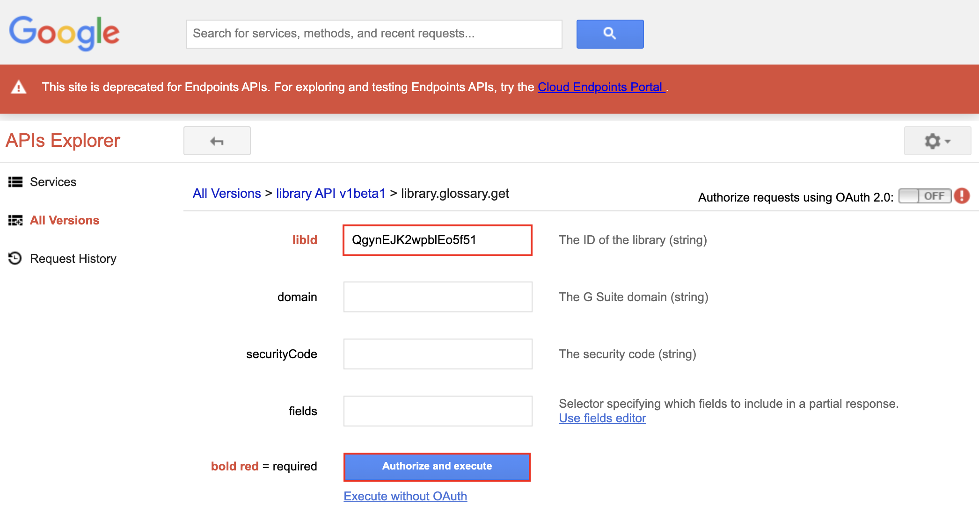Screen dimensions: 979x520
Task: Click the Authorize and execute button
Action: point(437,467)
